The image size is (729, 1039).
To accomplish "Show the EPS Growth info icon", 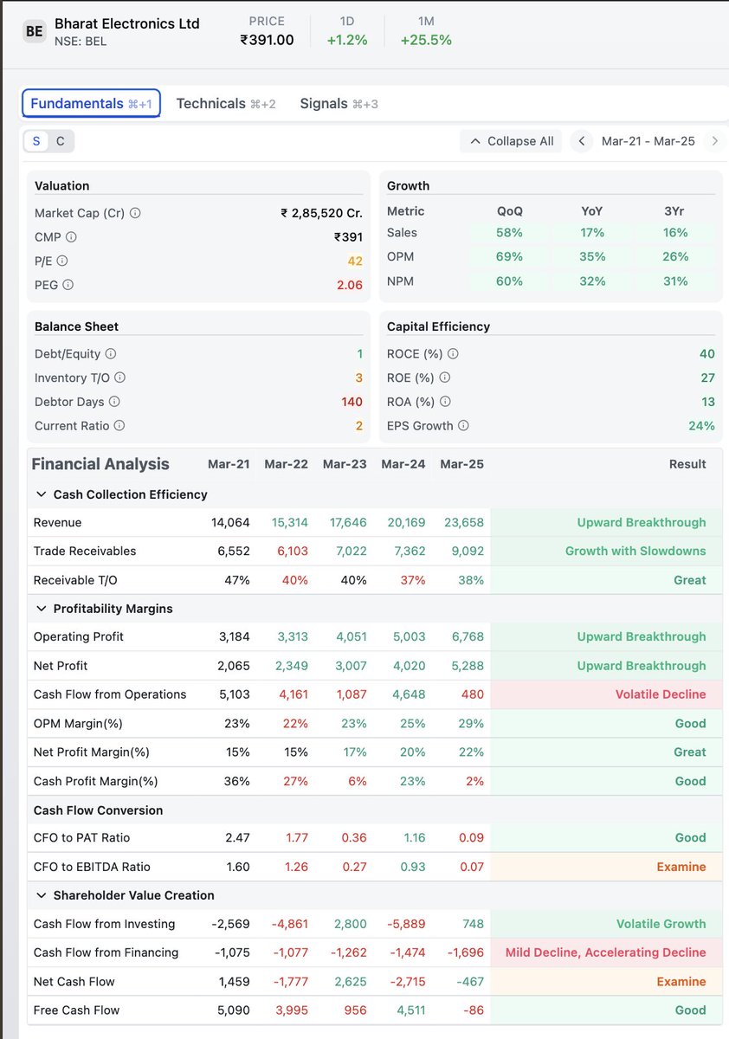I will 463,426.
